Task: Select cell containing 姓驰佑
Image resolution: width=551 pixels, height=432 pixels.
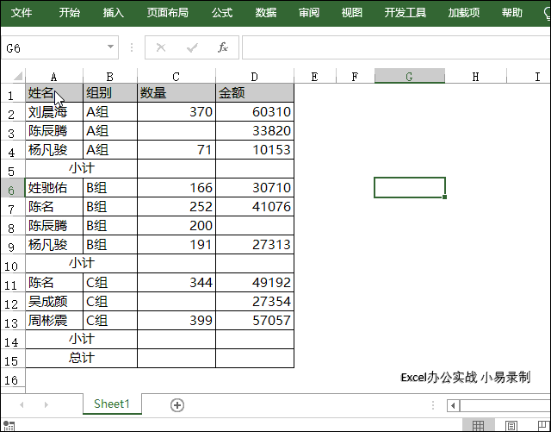Action: coord(54,188)
